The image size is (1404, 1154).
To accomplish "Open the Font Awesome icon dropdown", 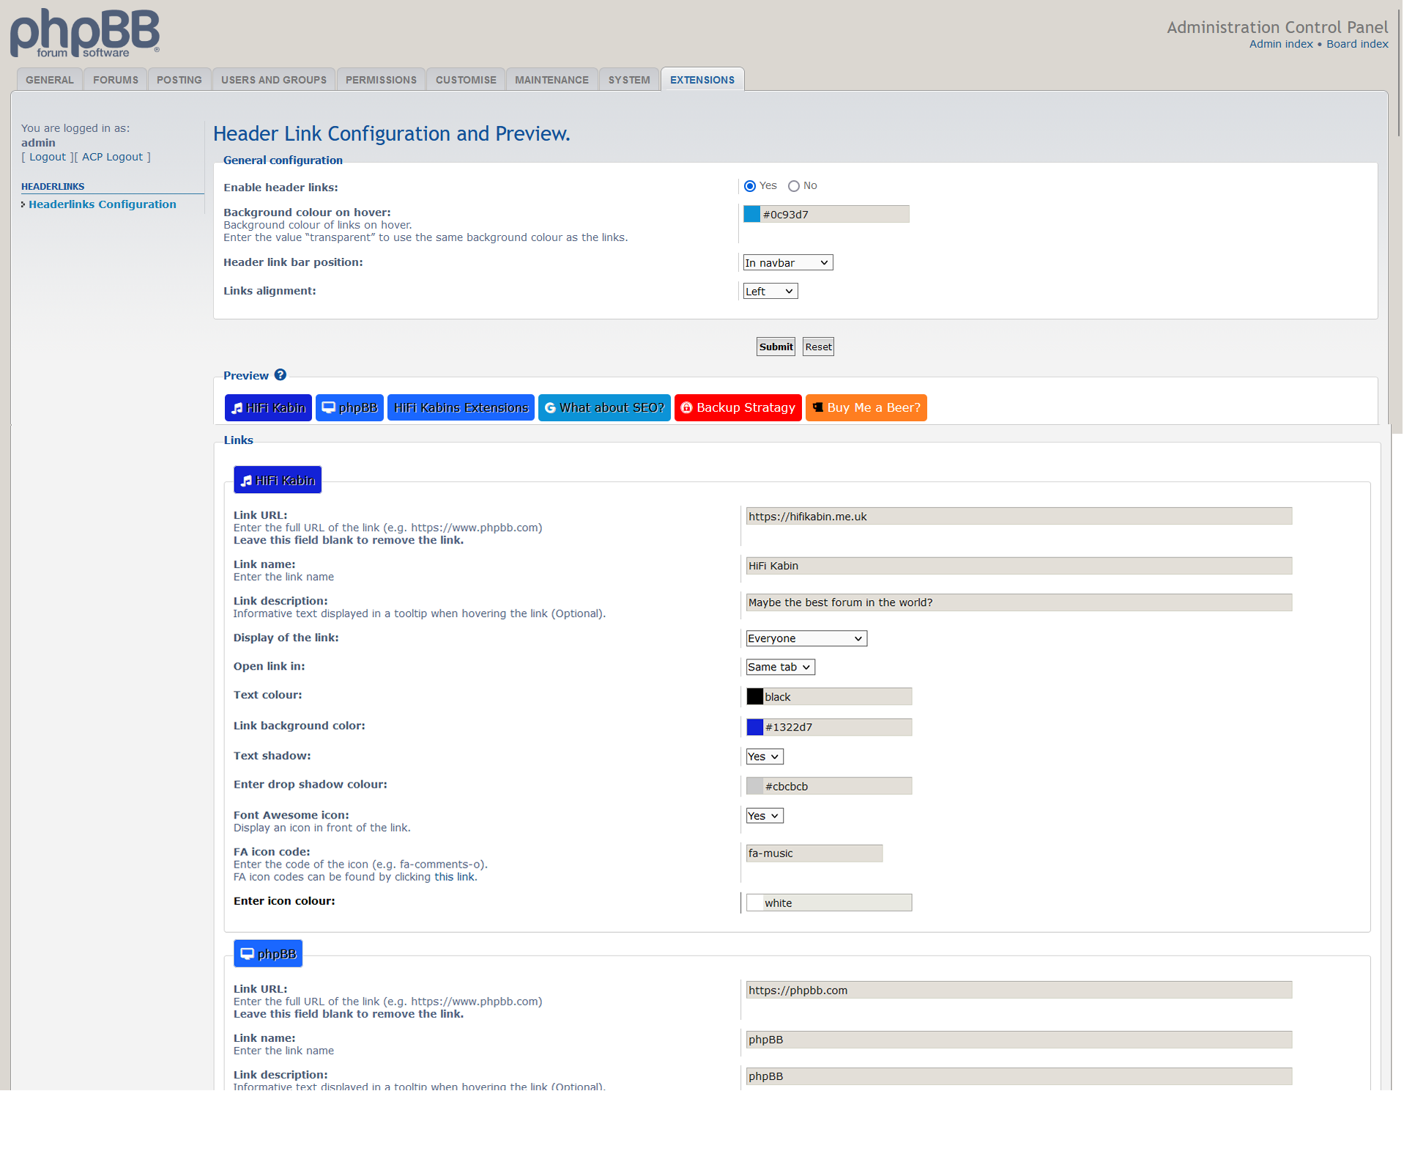I will (x=764, y=816).
